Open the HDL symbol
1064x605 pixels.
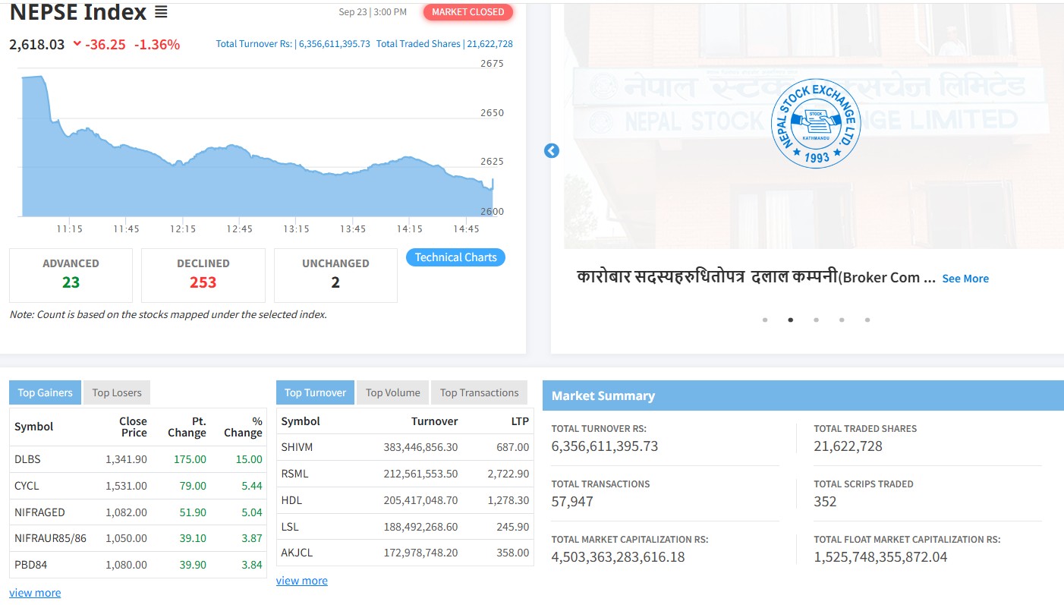(291, 500)
